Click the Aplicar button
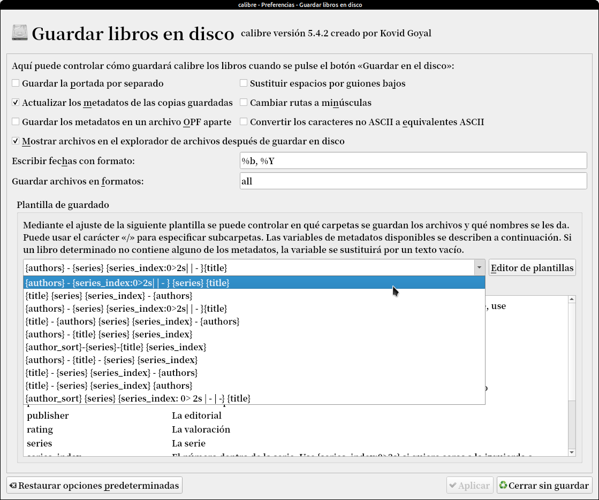This screenshot has width=599, height=500. pyautogui.click(x=469, y=485)
